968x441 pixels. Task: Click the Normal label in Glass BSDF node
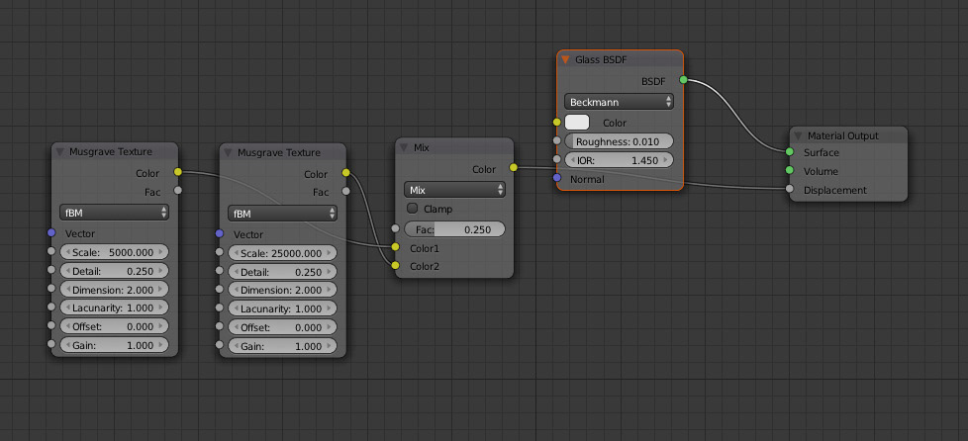(587, 179)
